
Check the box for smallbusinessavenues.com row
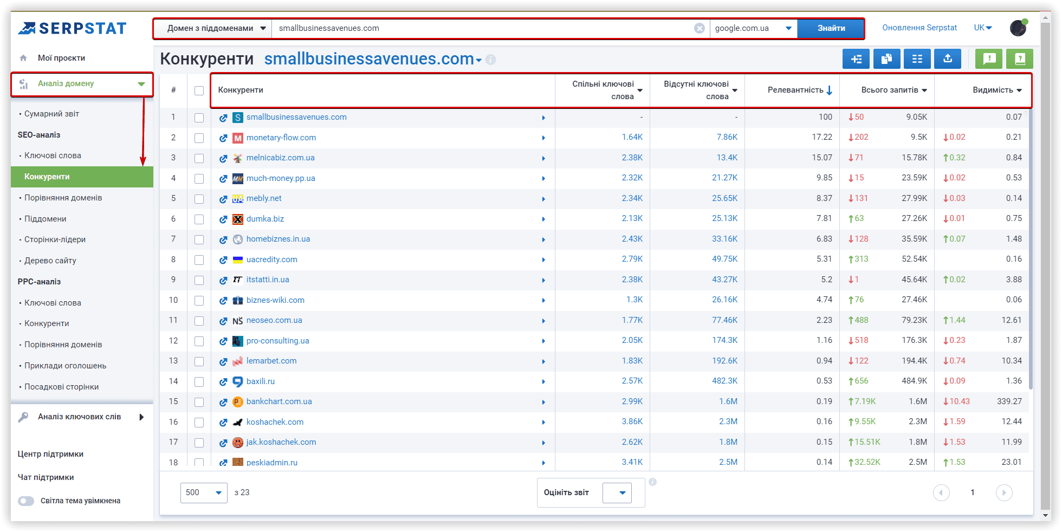tap(199, 118)
